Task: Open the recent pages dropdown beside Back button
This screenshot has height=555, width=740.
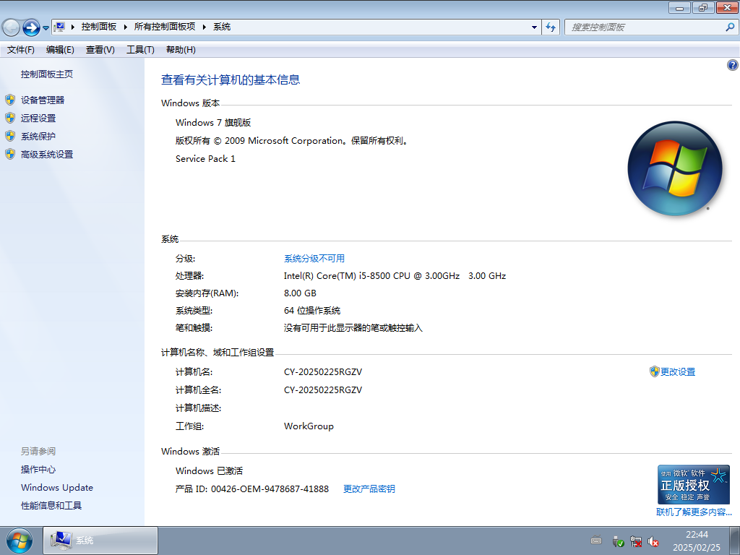Action: coord(45,27)
